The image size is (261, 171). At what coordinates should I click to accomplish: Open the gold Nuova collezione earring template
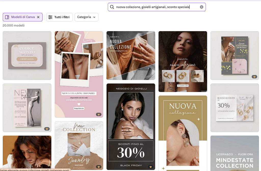point(183,133)
